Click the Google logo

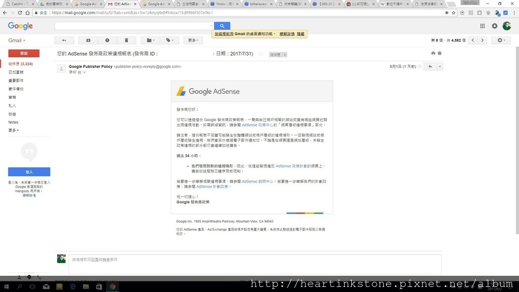20,26
